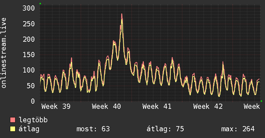Select the 'legtöbb' legend label
This screenshot has height=138, width=265.
33,120
